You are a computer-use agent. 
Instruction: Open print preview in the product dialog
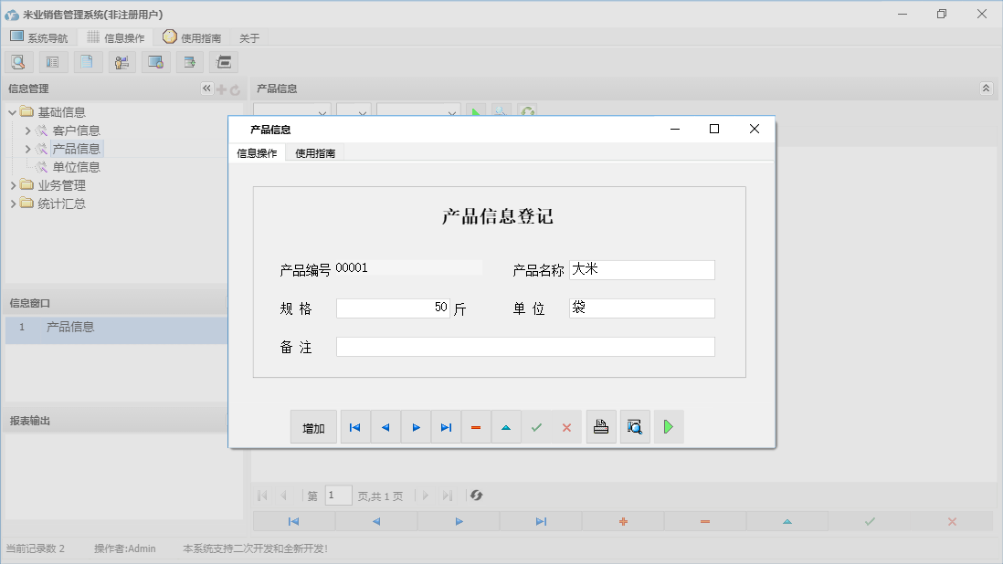tap(635, 426)
